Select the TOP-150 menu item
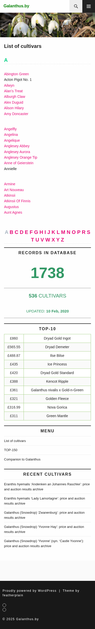95x629 pixels. tap(11, 450)
